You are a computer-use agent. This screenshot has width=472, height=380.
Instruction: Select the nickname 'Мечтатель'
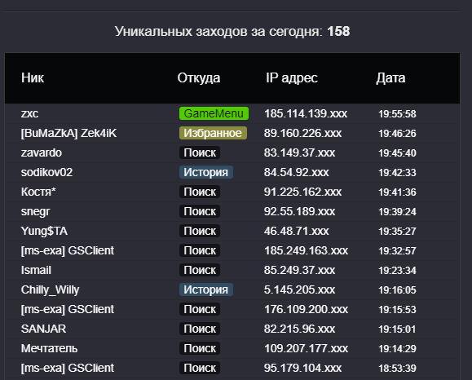pyautogui.click(x=49, y=348)
